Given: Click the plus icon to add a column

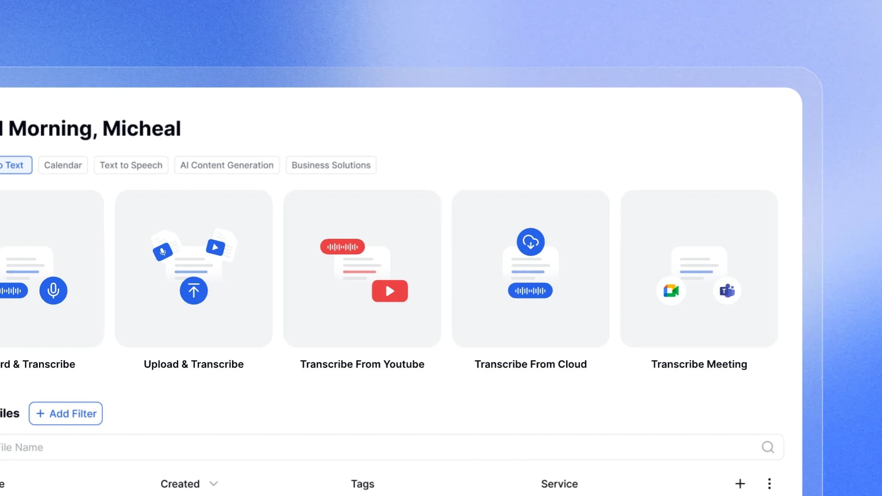Looking at the screenshot, I should pos(740,484).
